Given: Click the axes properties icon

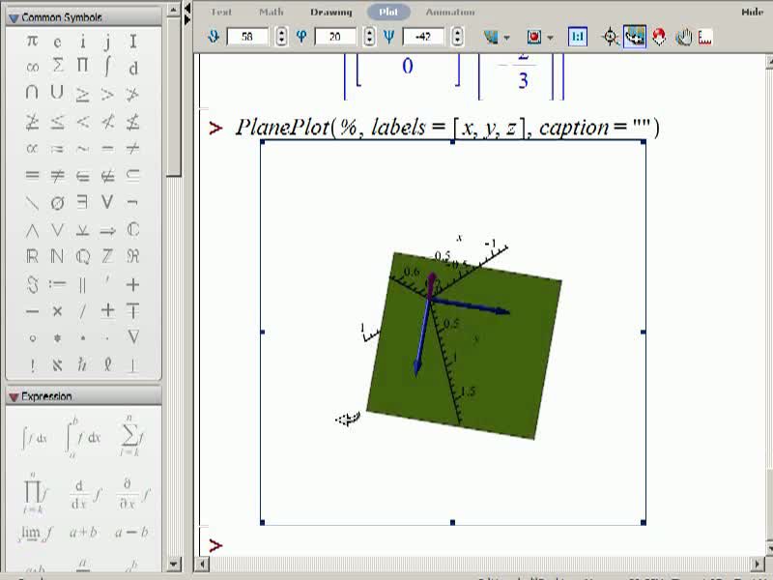Looking at the screenshot, I should click(705, 37).
